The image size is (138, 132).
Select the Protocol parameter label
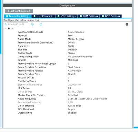tap(22, 36)
